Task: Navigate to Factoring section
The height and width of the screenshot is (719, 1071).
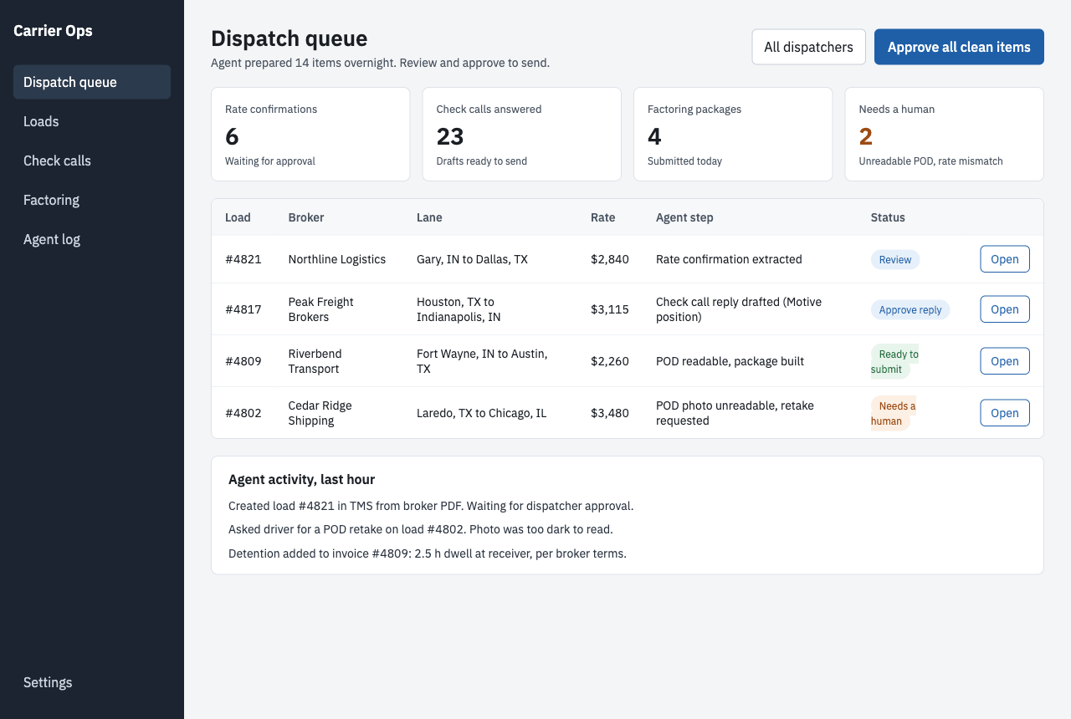Action: (92, 200)
